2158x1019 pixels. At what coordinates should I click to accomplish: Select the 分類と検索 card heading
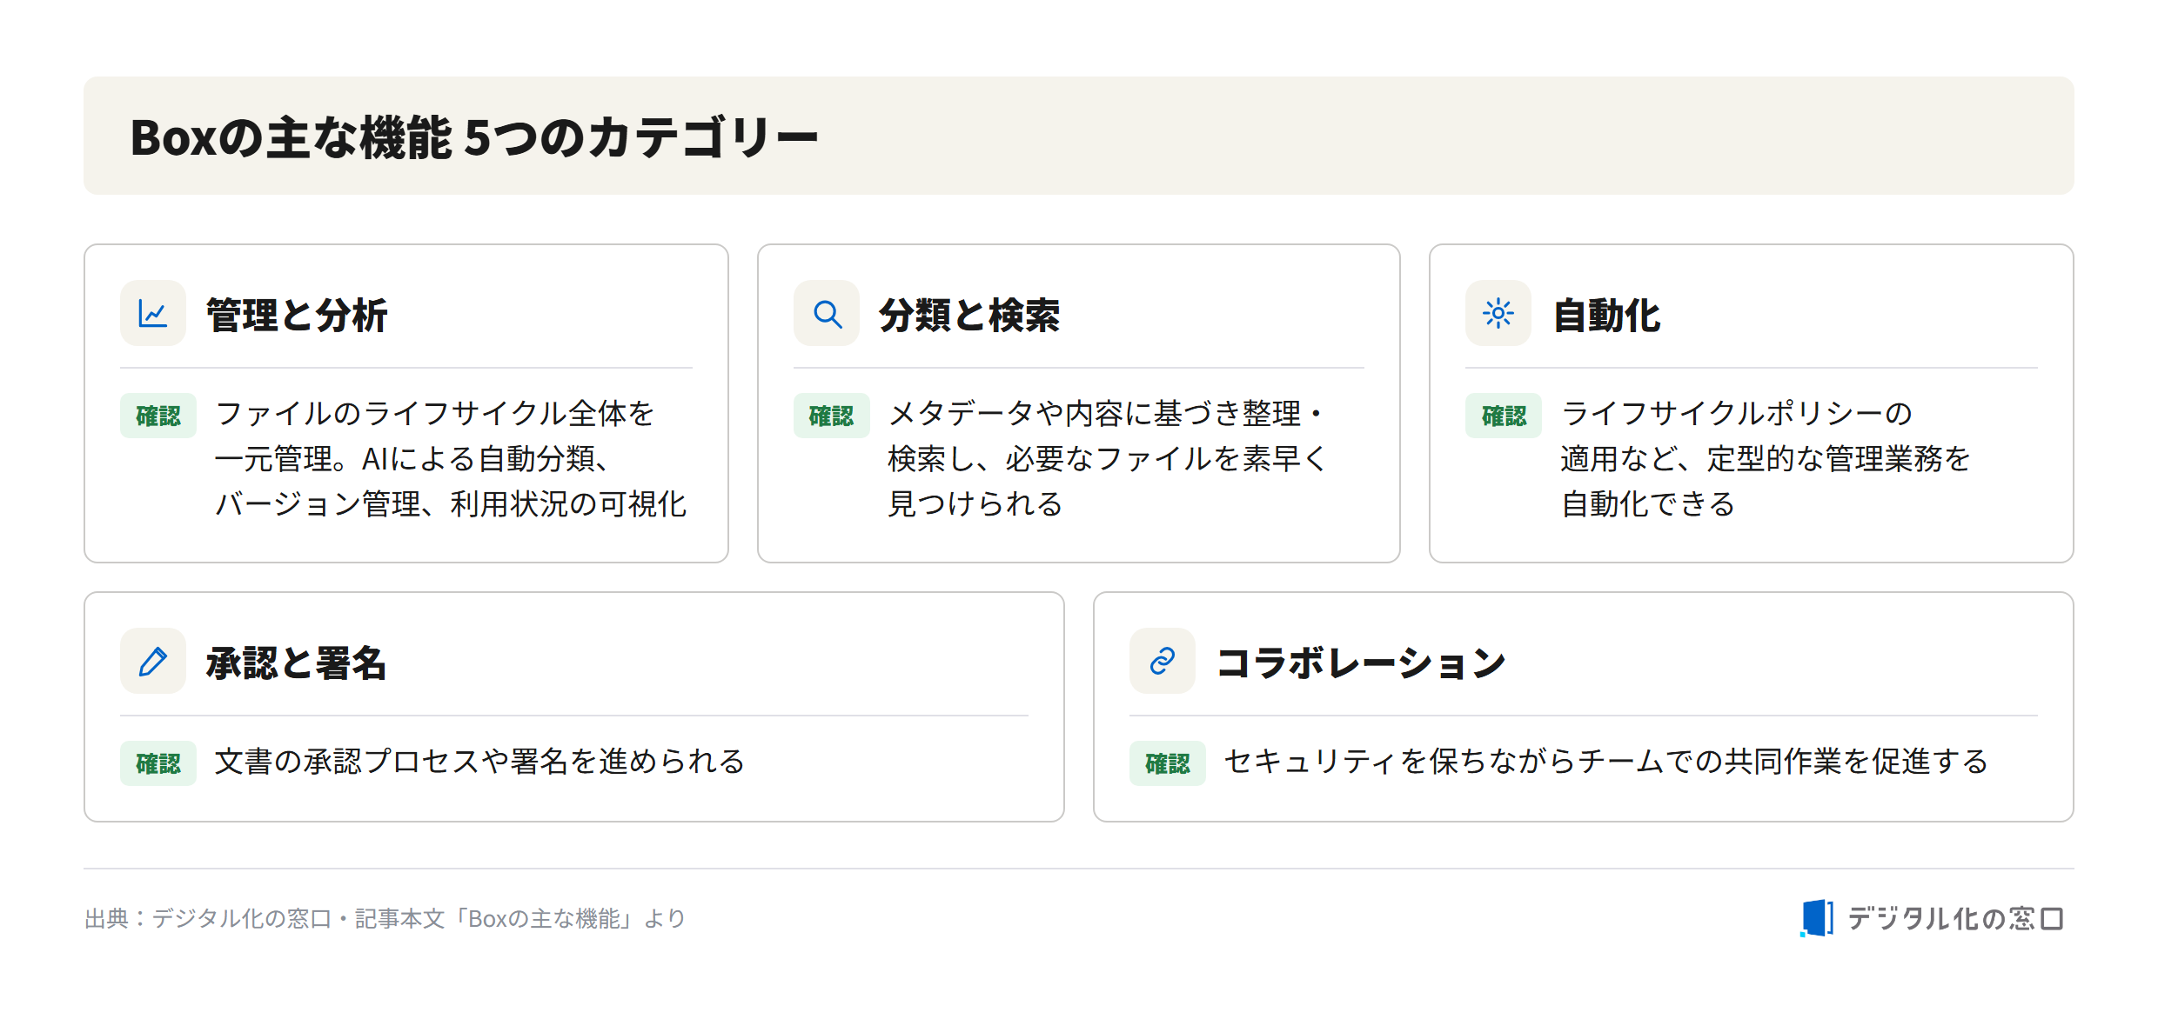970,315
